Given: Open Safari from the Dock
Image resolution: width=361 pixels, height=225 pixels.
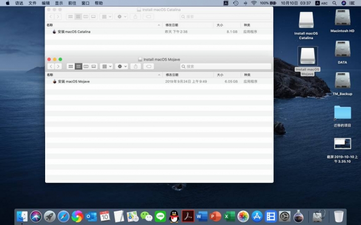Looking at the screenshot, I should pos(64,216).
